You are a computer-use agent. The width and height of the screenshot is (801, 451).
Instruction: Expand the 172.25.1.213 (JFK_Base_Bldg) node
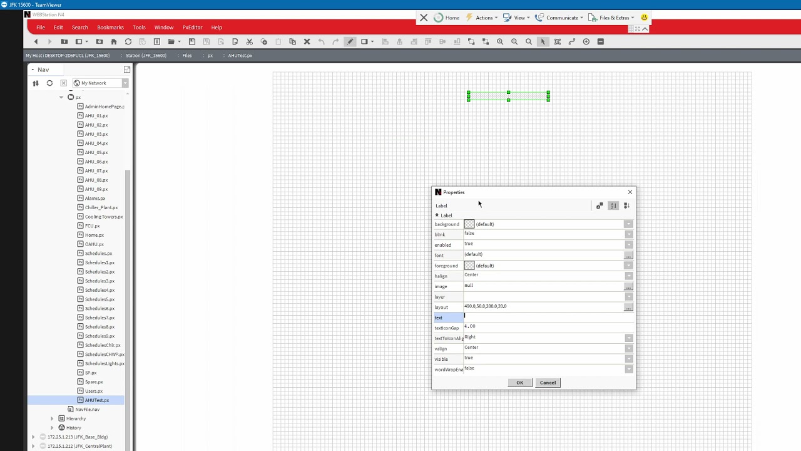[33, 437]
